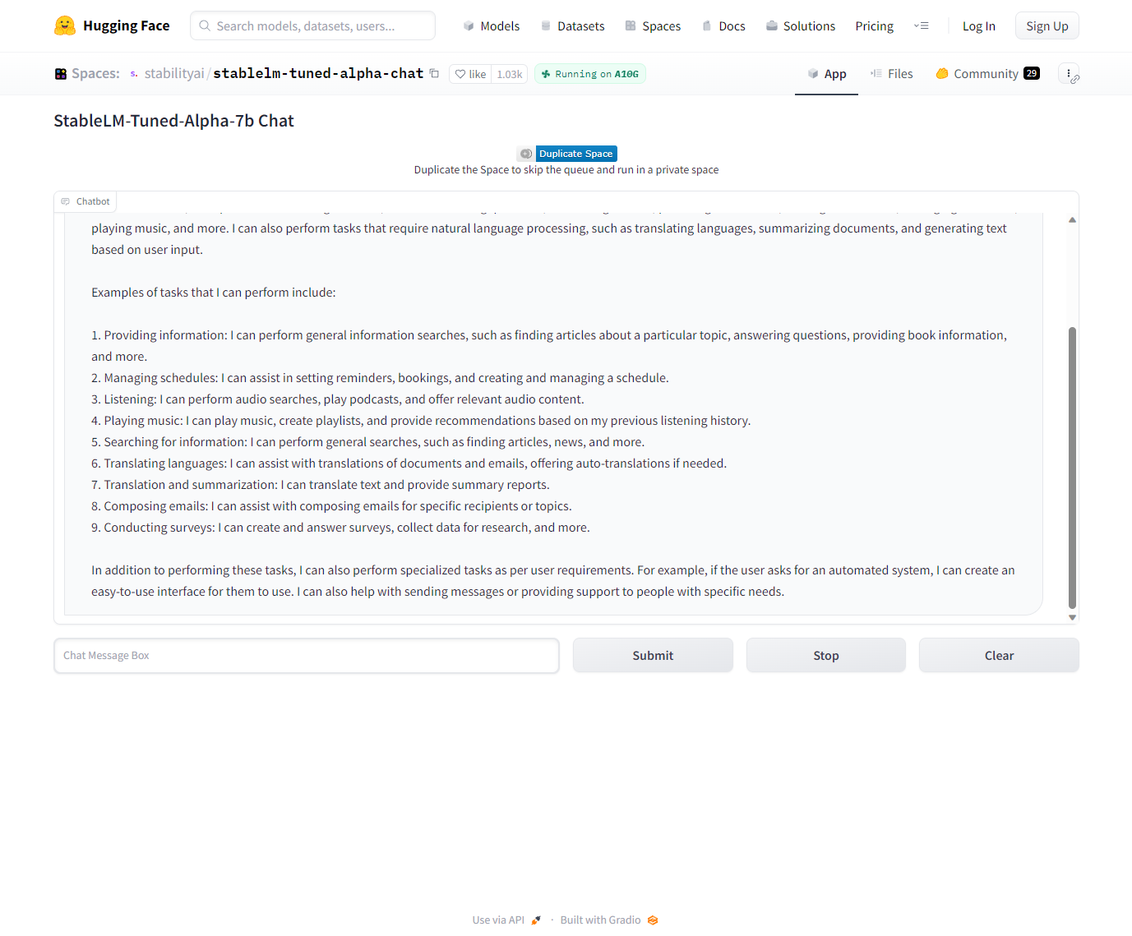
Task: Stop the chat generation
Action: [826, 656]
